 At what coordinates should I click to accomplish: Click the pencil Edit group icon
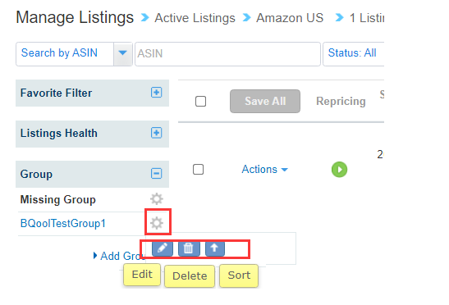[x=163, y=248]
